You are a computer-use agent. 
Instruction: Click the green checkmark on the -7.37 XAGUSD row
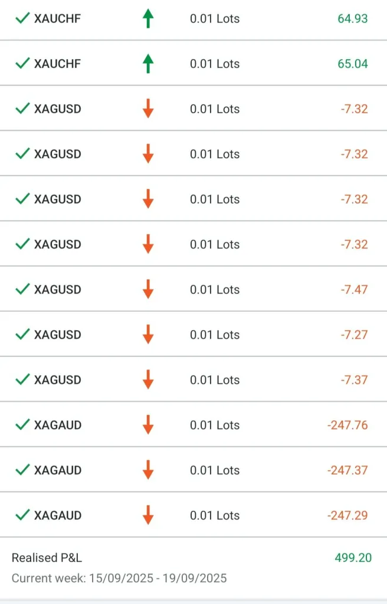click(22, 380)
